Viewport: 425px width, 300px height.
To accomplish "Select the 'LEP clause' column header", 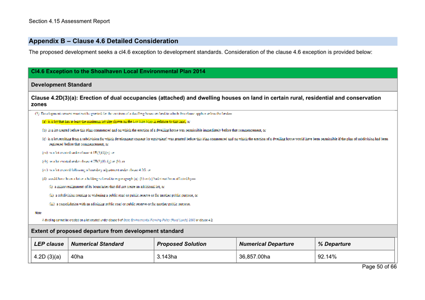I will click(x=49, y=244).
